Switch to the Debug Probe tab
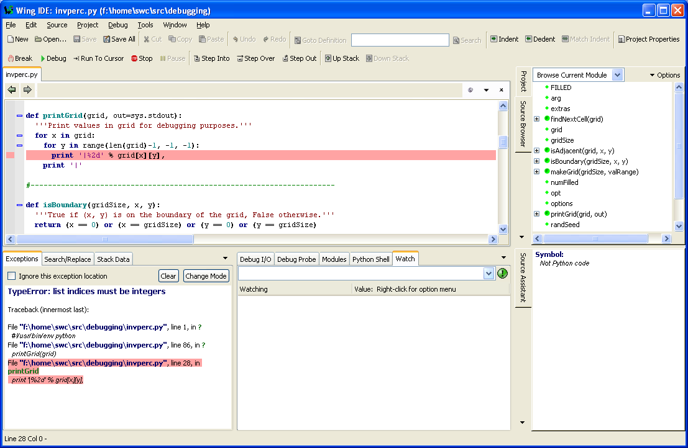Image resolution: width=688 pixels, height=448 pixels. point(296,259)
